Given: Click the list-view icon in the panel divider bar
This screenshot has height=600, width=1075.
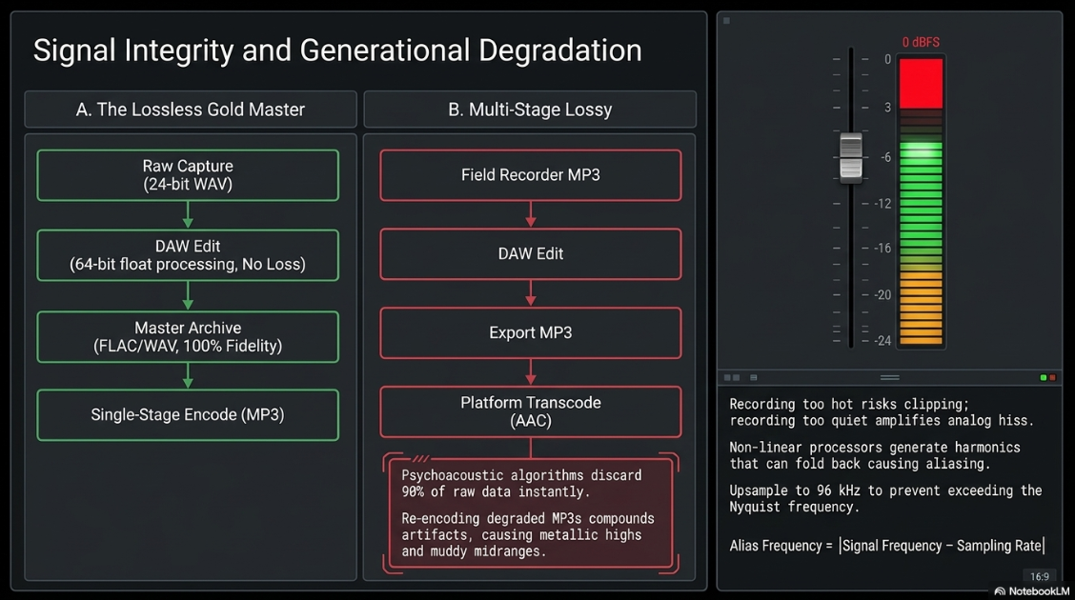Looking at the screenshot, I should pyautogui.click(x=754, y=377).
